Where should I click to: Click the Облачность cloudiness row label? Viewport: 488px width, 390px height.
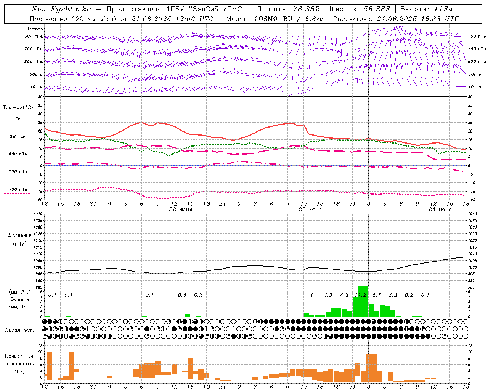(20, 331)
